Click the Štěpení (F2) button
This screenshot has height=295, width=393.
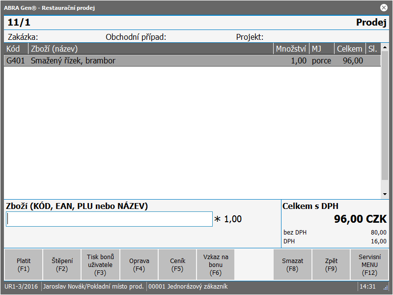click(x=62, y=265)
